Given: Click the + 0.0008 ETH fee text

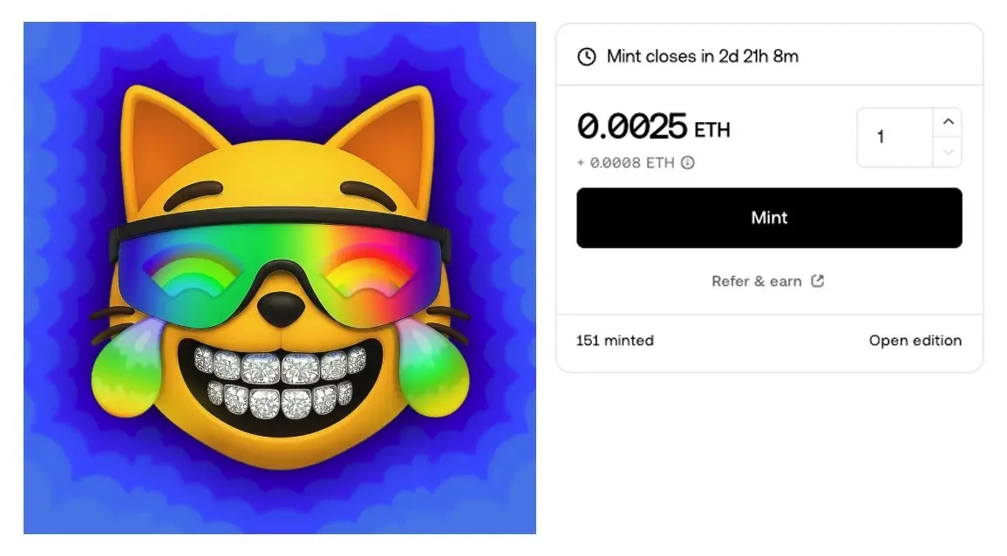Looking at the screenshot, I should tap(626, 163).
